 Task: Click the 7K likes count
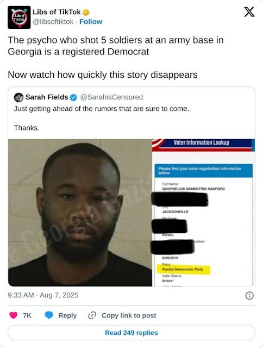(x=27, y=315)
